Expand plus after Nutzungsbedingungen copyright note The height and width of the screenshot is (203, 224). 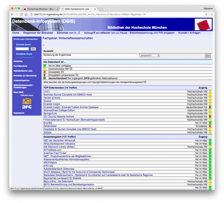click(145, 82)
